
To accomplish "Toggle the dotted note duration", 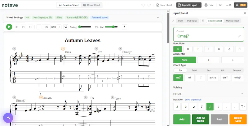I will pyautogui.click(x=235, y=107).
